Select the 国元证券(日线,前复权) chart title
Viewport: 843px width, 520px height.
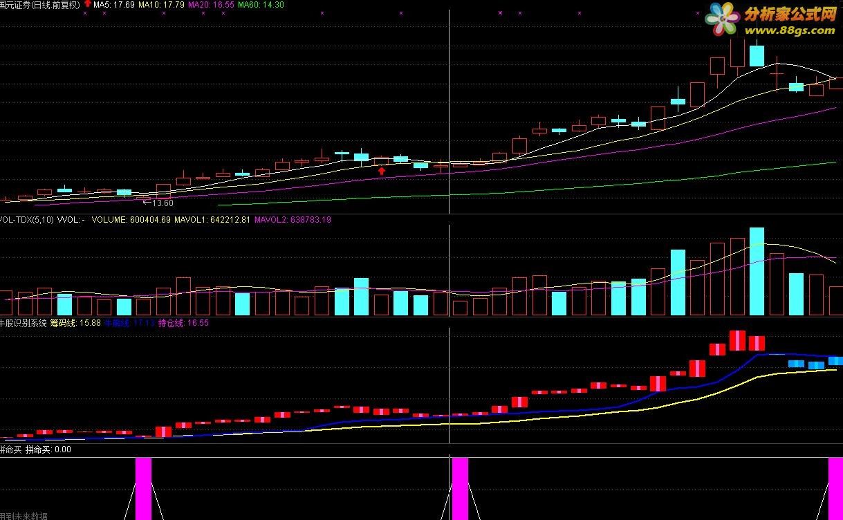[40, 5]
